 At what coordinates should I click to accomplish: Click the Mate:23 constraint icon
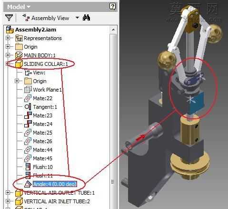[28, 115]
